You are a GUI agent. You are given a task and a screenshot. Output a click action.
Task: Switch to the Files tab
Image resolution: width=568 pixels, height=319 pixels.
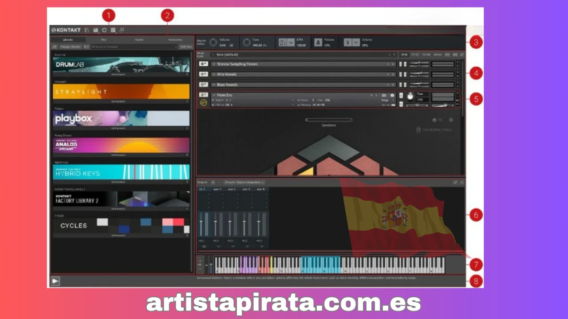pyautogui.click(x=104, y=39)
